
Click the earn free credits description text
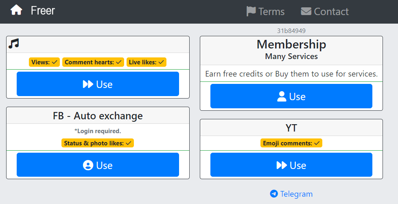tap(291, 74)
